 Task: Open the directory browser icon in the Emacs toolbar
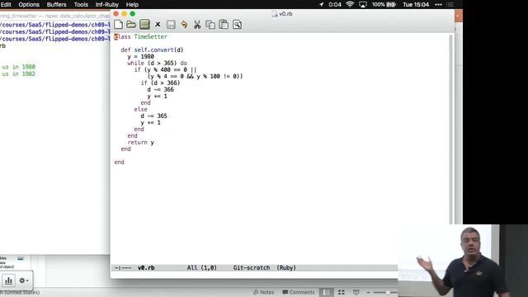(145, 24)
